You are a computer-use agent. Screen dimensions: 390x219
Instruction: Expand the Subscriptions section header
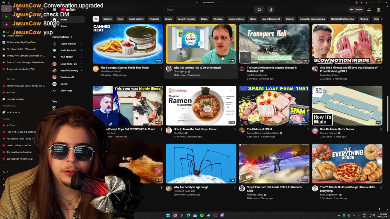click(x=62, y=37)
